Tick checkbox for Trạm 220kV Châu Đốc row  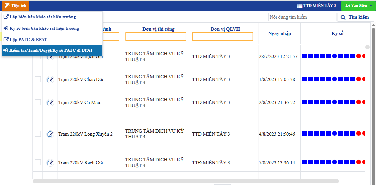pos(38,79)
